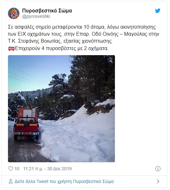Viewport: 170px width, 190px height.
Task: Open the Πυροσβεστικό Σώμα display name
Action: tap(47, 11)
